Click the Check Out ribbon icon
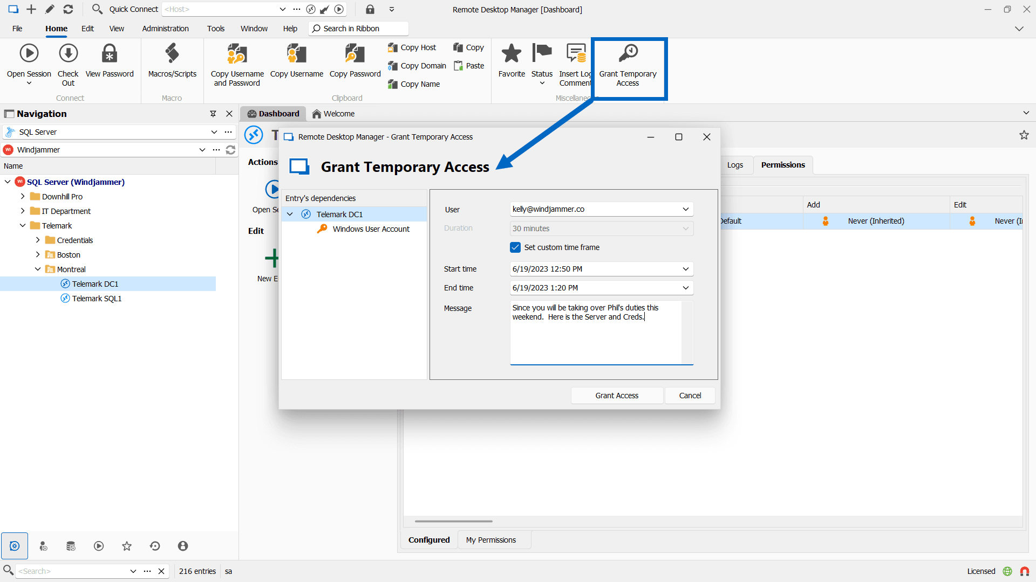 [68, 54]
